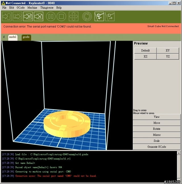
Task: Click the red Connection error log line
Action: click(49, 176)
